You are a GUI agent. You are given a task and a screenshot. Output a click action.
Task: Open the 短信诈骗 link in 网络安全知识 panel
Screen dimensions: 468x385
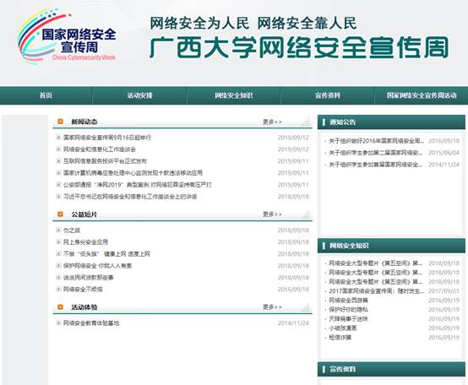tap(340, 337)
